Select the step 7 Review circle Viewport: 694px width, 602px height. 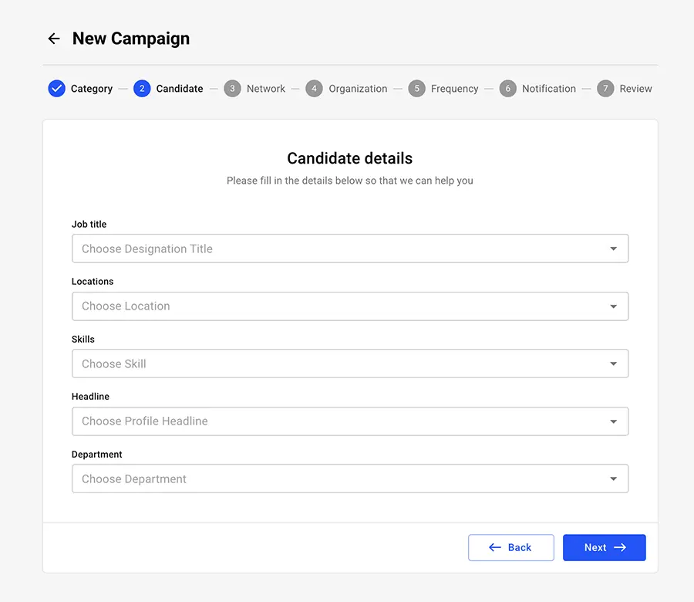coord(605,89)
